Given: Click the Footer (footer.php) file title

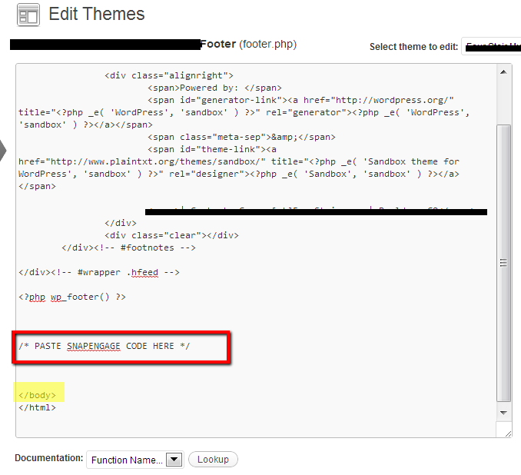Looking at the screenshot, I should pyautogui.click(x=247, y=45).
